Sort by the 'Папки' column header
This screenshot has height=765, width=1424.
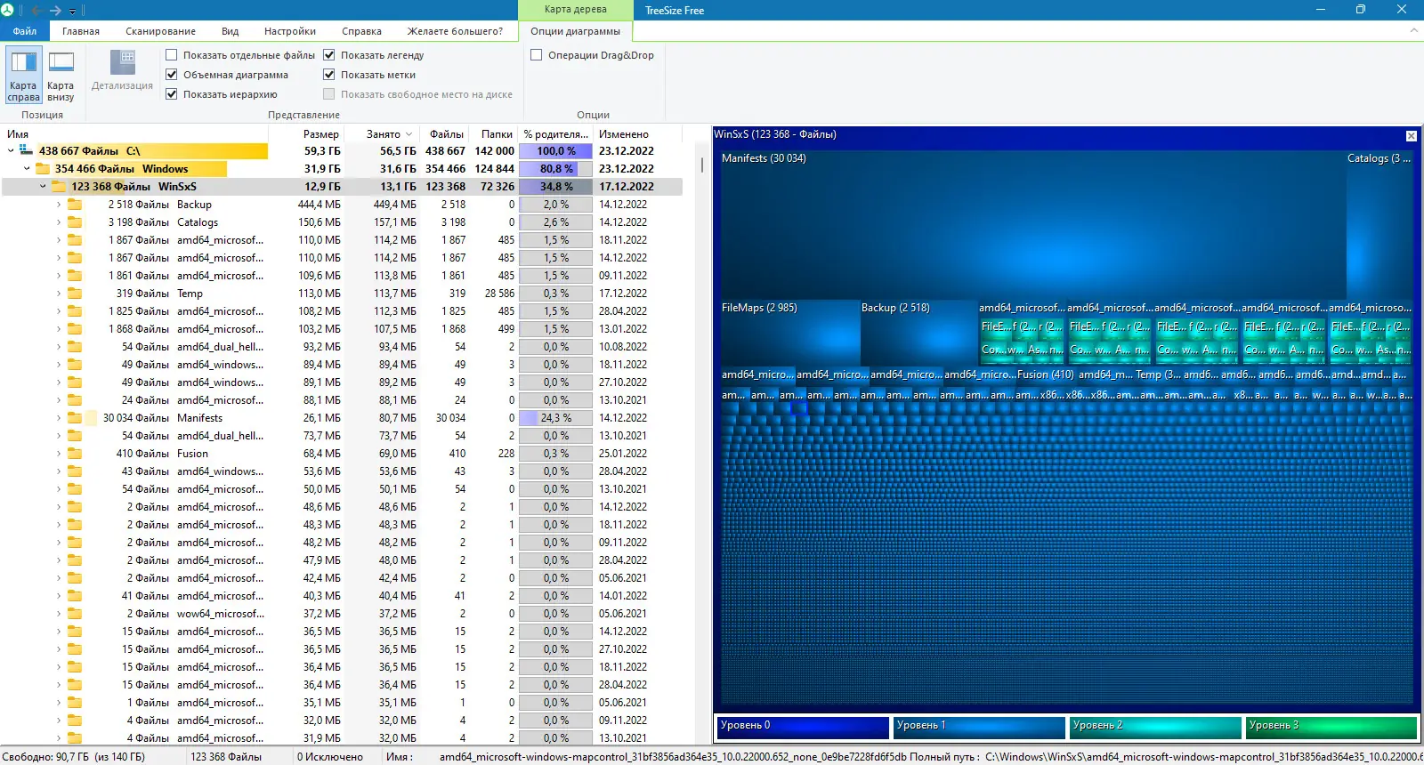pos(497,134)
